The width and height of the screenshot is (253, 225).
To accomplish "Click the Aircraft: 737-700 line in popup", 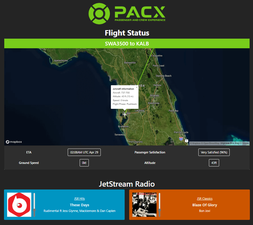I will [x=121, y=93].
